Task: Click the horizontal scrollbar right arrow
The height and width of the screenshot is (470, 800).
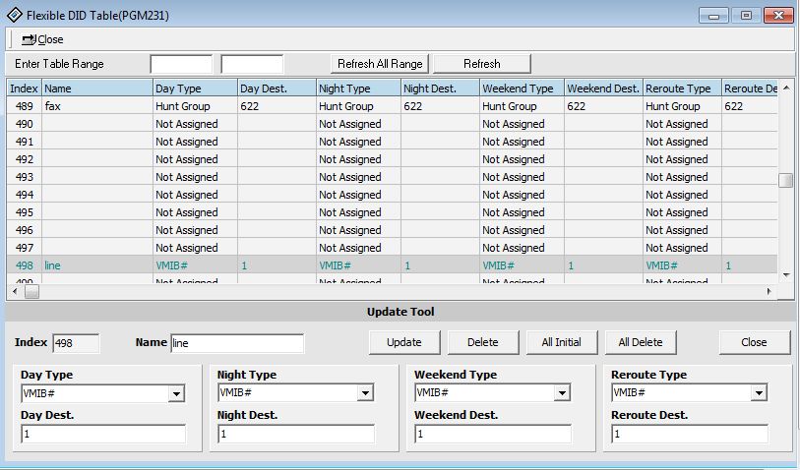Action: [x=769, y=292]
